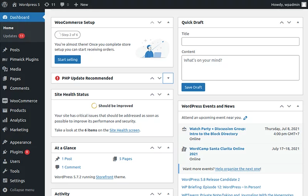This screenshot has height=196, width=308.
Task: Open Pimwick Plugins menu
Action: (x=22, y=60)
